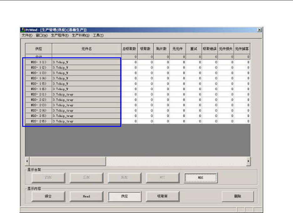293x213 pixels.
Task: Click the 重试 value in the MDS- 2(3) row
Action: pos(194,105)
